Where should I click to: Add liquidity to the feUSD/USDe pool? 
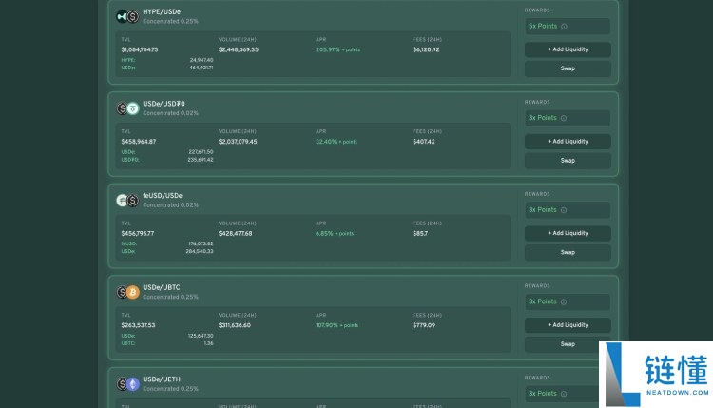(568, 233)
